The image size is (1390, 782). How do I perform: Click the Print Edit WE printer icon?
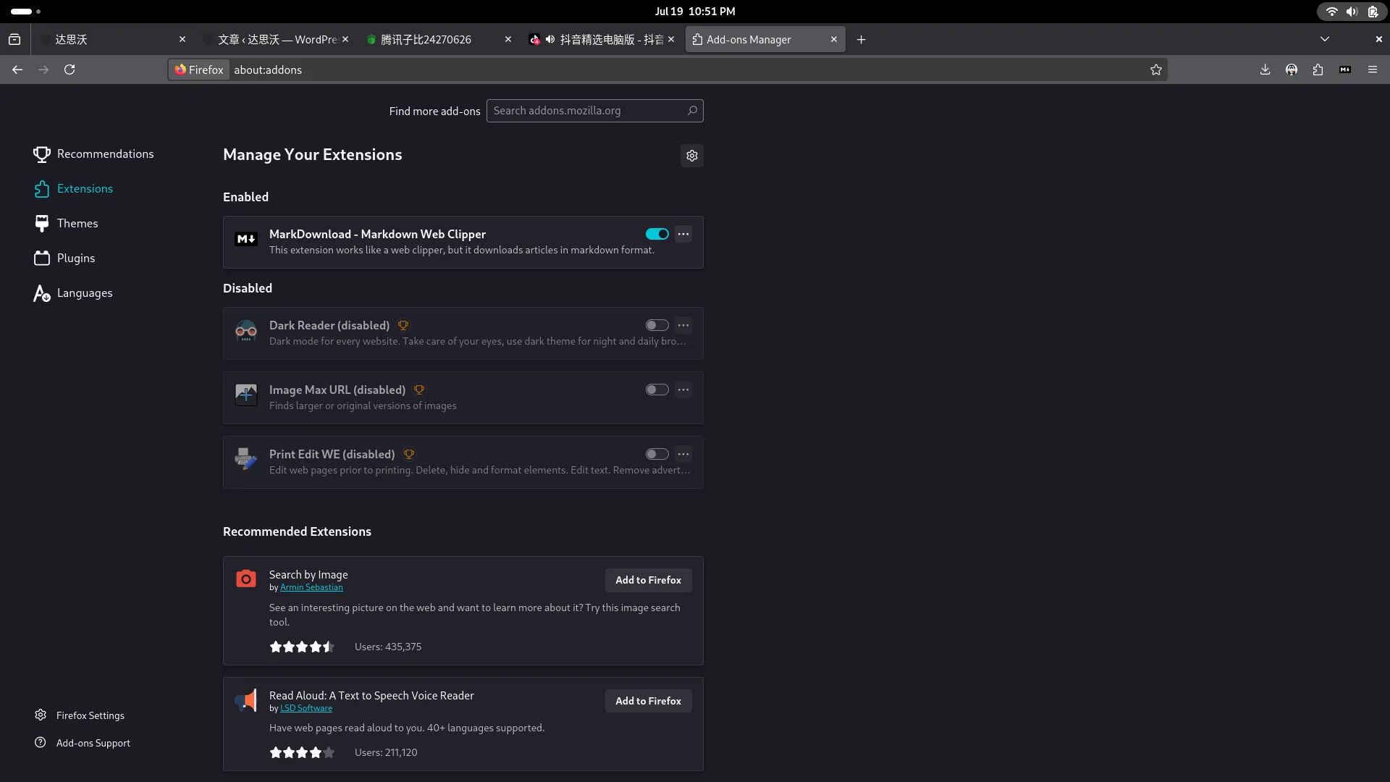[x=246, y=459]
